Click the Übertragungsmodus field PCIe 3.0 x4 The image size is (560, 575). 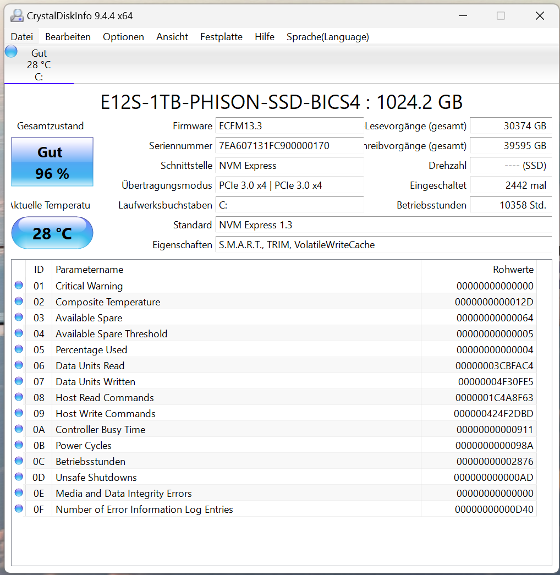pyautogui.click(x=289, y=185)
